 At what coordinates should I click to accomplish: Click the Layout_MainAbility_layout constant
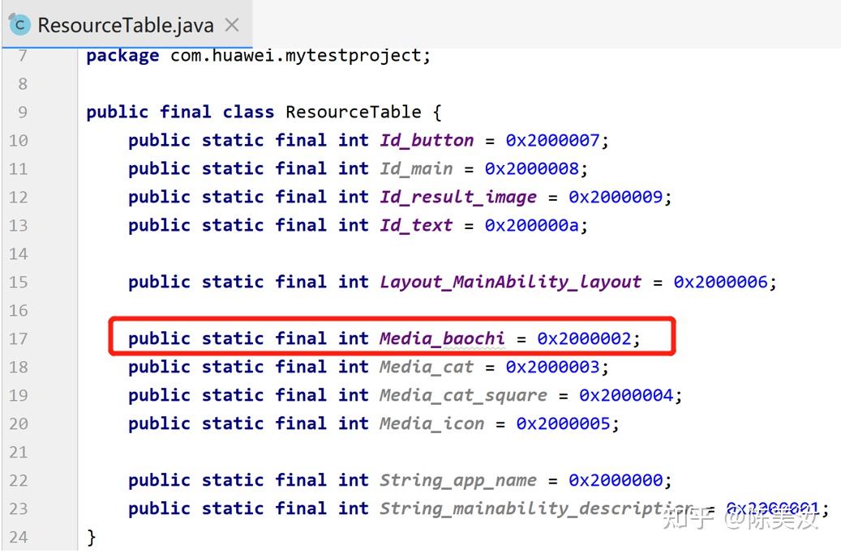click(x=511, y=282)
